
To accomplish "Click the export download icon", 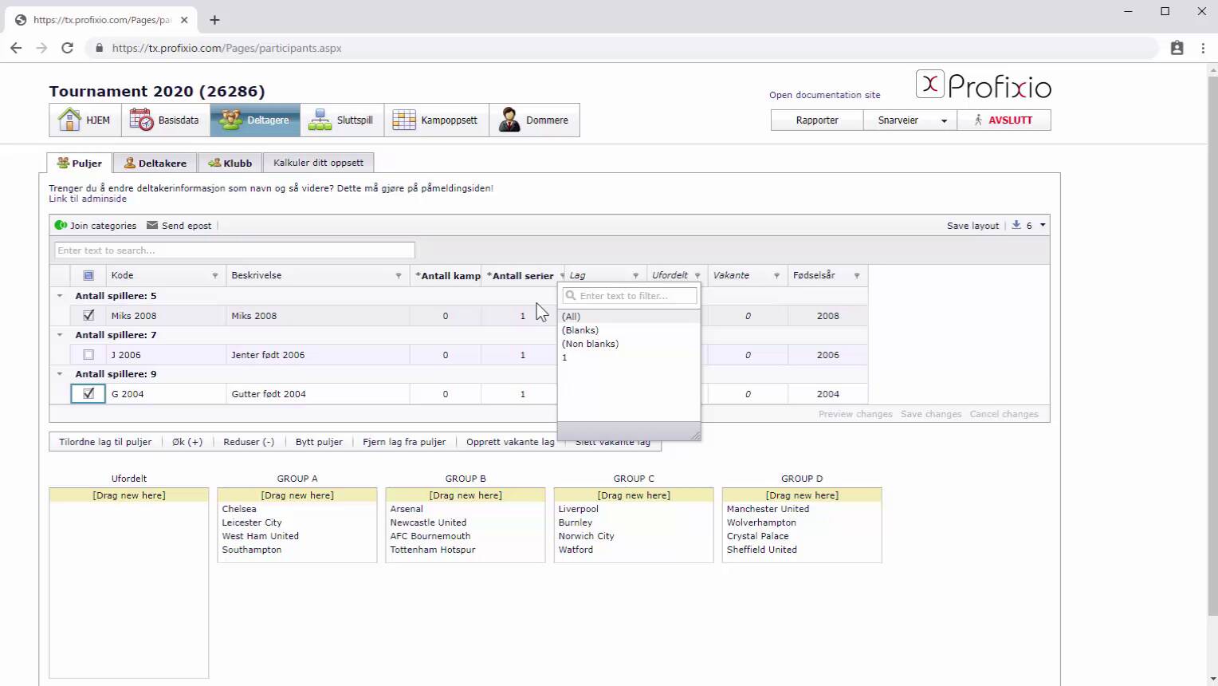I will point(1016,225).
